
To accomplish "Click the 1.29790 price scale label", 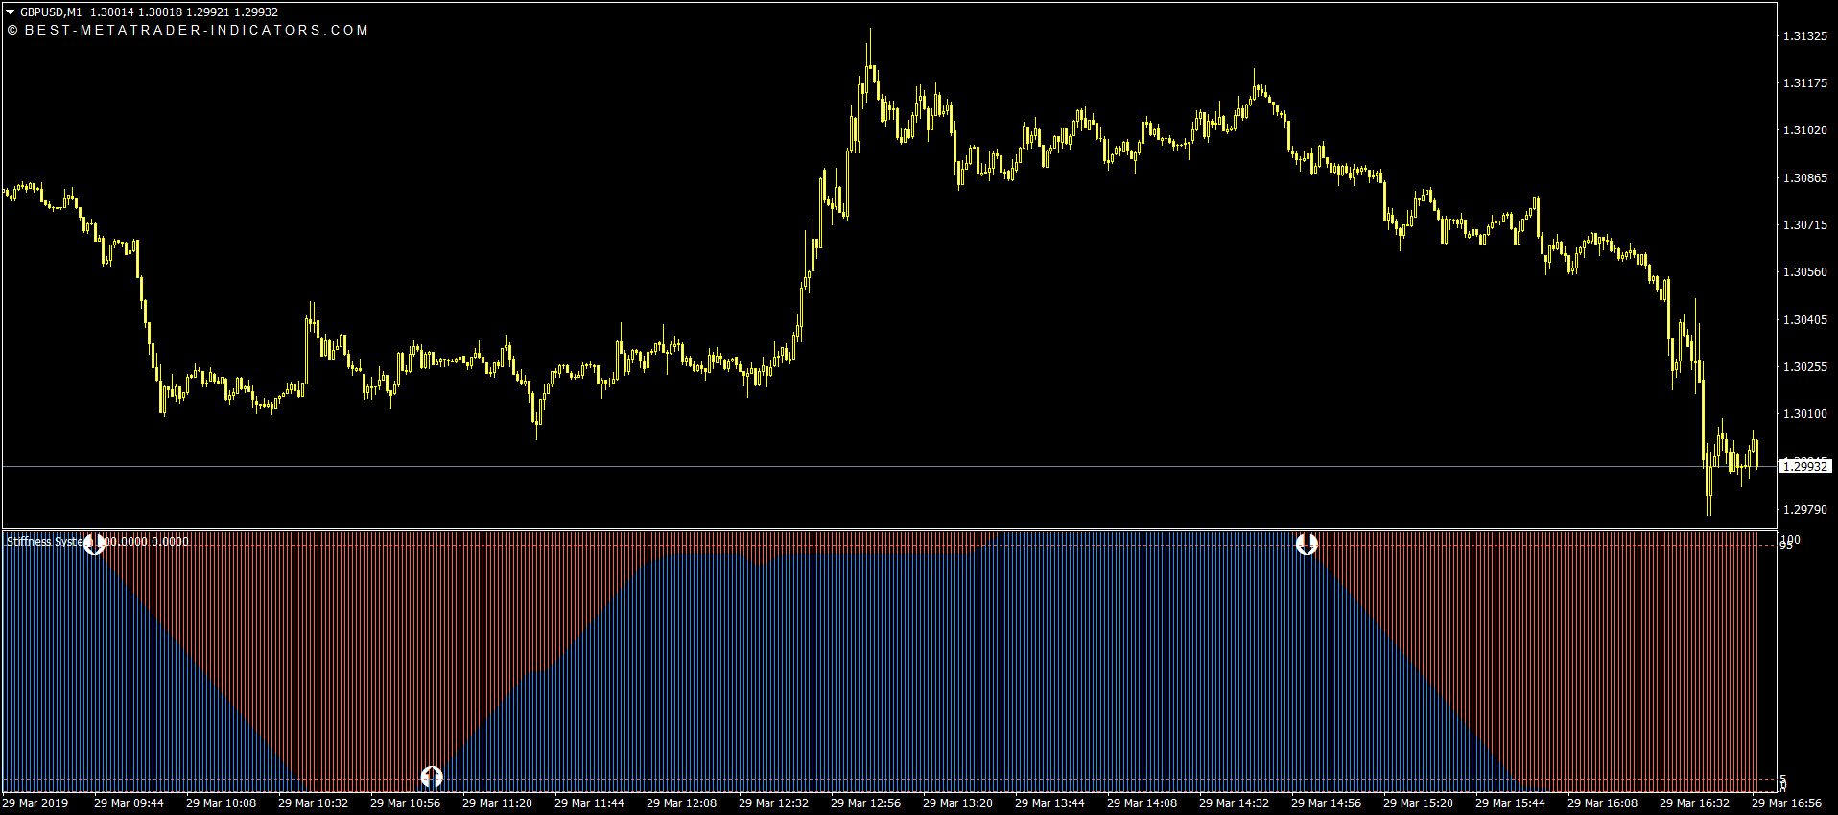I will pos(1804,510).
